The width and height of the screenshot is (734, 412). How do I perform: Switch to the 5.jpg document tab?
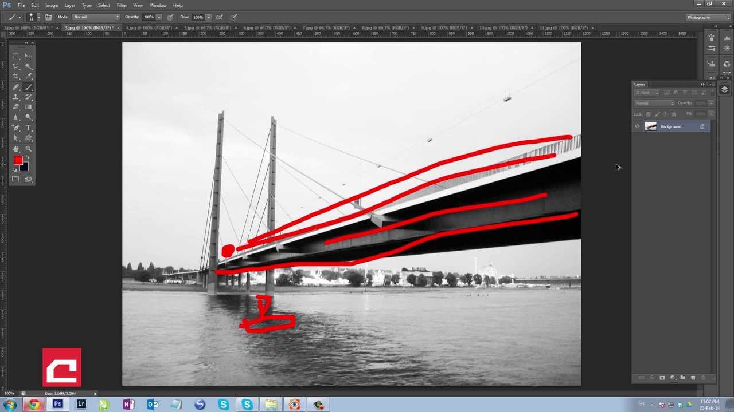coord(206,27)
